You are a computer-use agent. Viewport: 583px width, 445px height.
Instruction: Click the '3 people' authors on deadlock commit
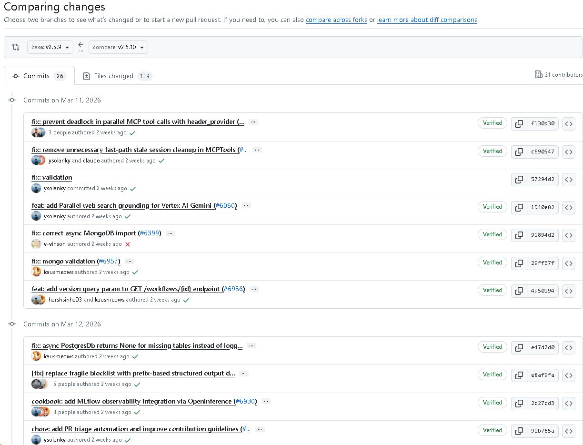point(60,132)
